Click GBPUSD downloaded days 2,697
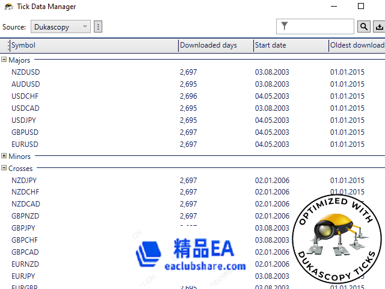 coord(188,132)
